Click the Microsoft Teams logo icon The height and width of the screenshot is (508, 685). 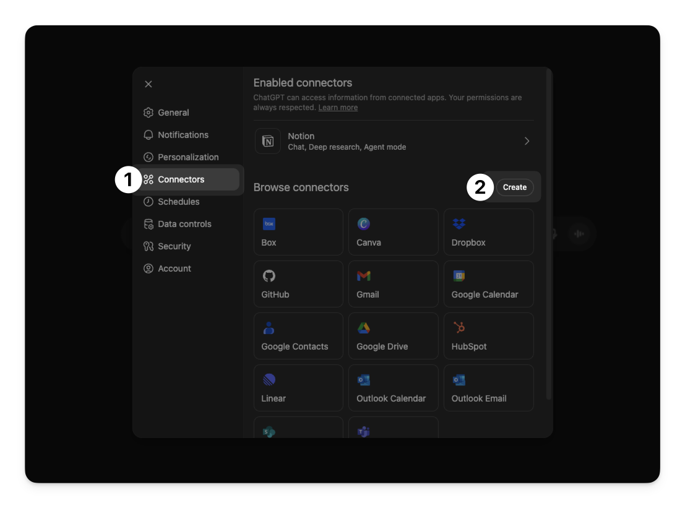(363, 431)
